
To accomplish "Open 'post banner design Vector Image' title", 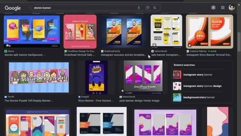I will [x=139, y=100].
